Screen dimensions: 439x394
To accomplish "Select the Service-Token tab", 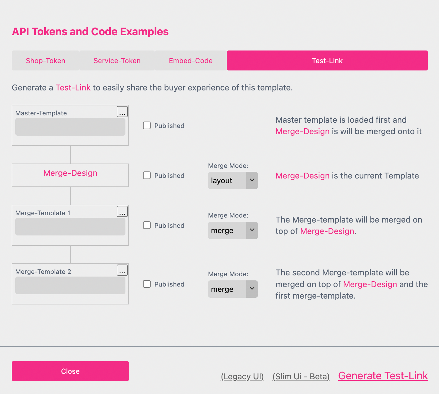I will pyautogui.click(x=117, y=60).
